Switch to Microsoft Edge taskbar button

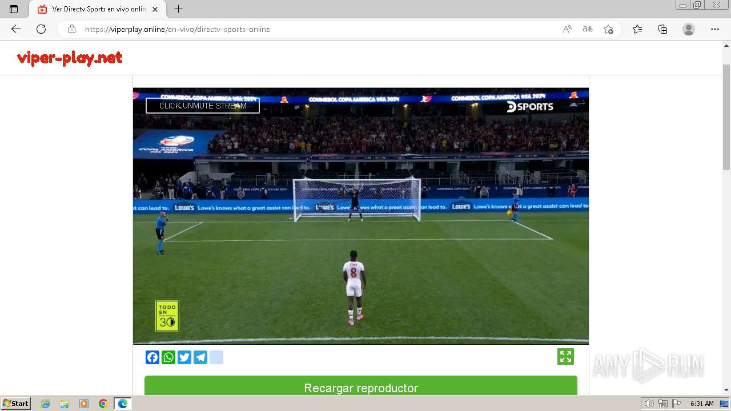(123, 404)
